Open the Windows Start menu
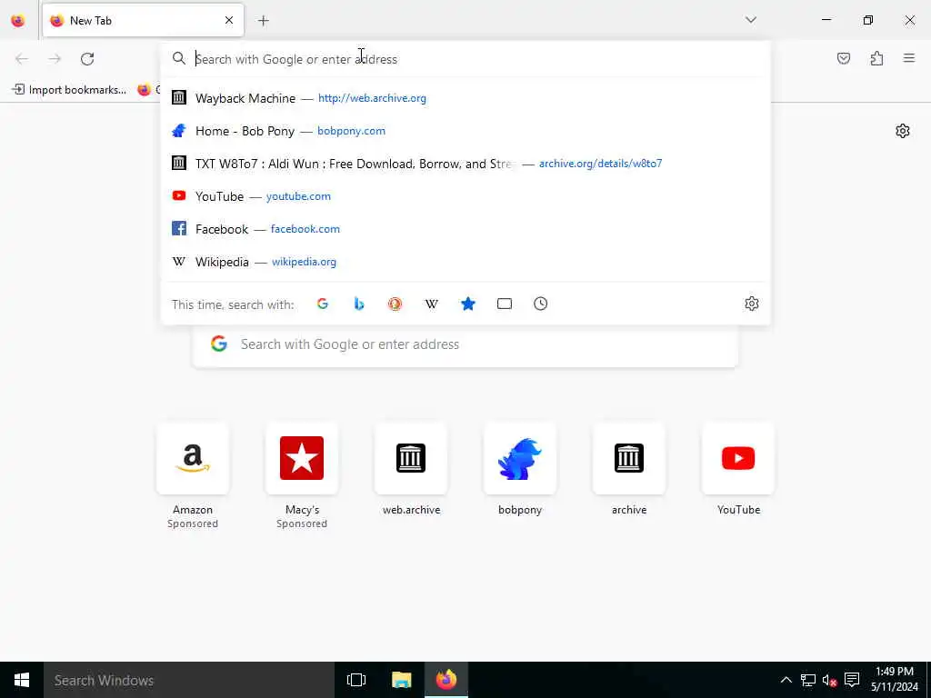Screen dimensions: 931x698 [22, 680]
